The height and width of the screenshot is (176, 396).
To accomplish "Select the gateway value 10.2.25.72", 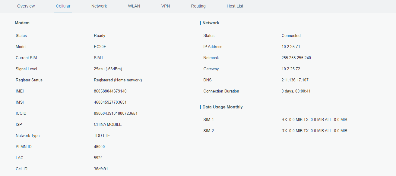I will pos(290,69).
